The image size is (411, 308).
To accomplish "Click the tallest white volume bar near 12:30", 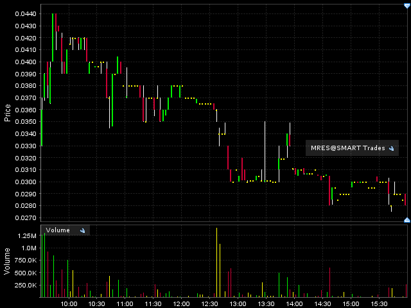I will [217, 263].
